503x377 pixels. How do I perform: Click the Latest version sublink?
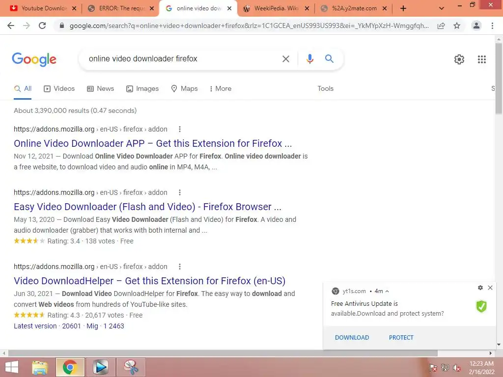tap(35, 326)
